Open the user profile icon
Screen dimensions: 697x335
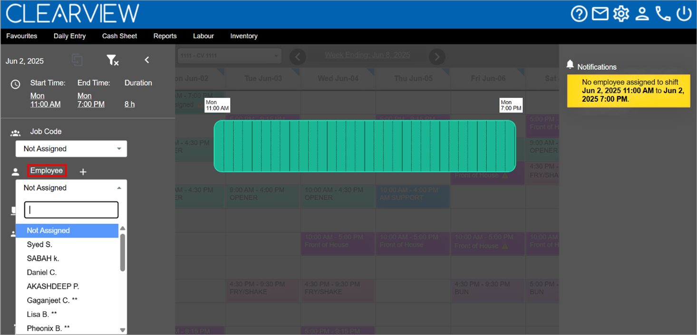642,14
